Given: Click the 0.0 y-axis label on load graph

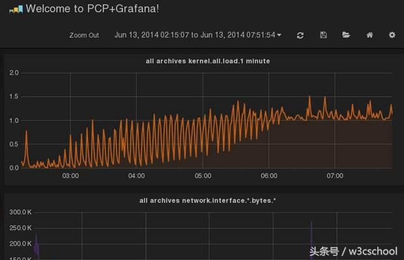Looking at the screenshot, I should (14, 168).
